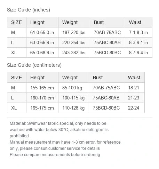Select the Weight header in inches table

click(x=74, y=22)
